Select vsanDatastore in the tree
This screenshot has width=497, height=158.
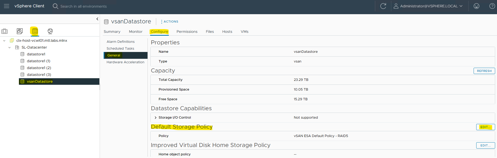pos(40,81)
